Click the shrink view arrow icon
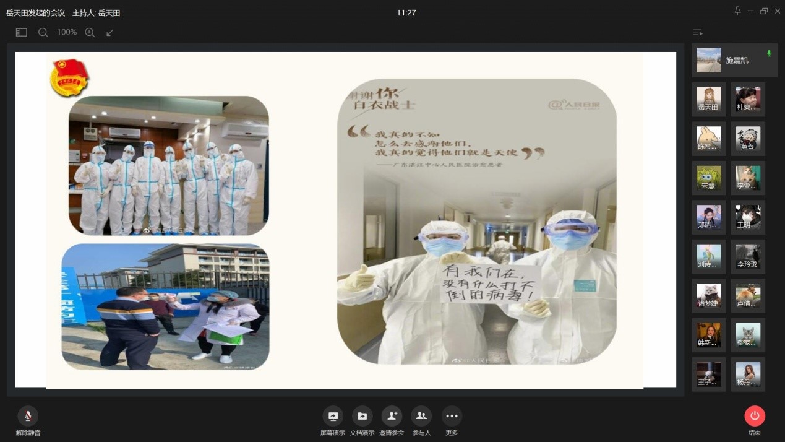The image size is (785, 442). click(110, 32)
